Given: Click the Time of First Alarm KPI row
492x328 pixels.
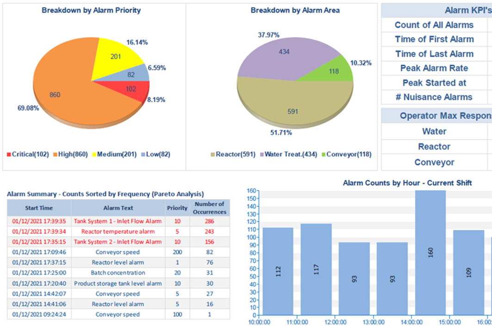Looking at the screenshot, I should coord(436,39).
